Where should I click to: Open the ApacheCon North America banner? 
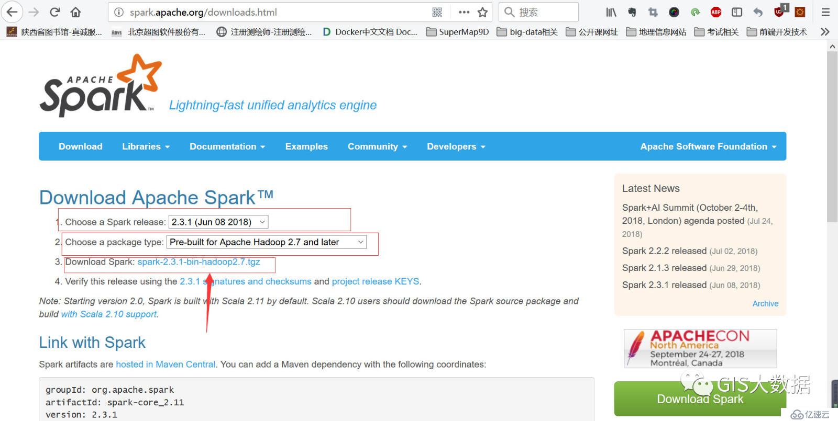[x=700, y=348]
